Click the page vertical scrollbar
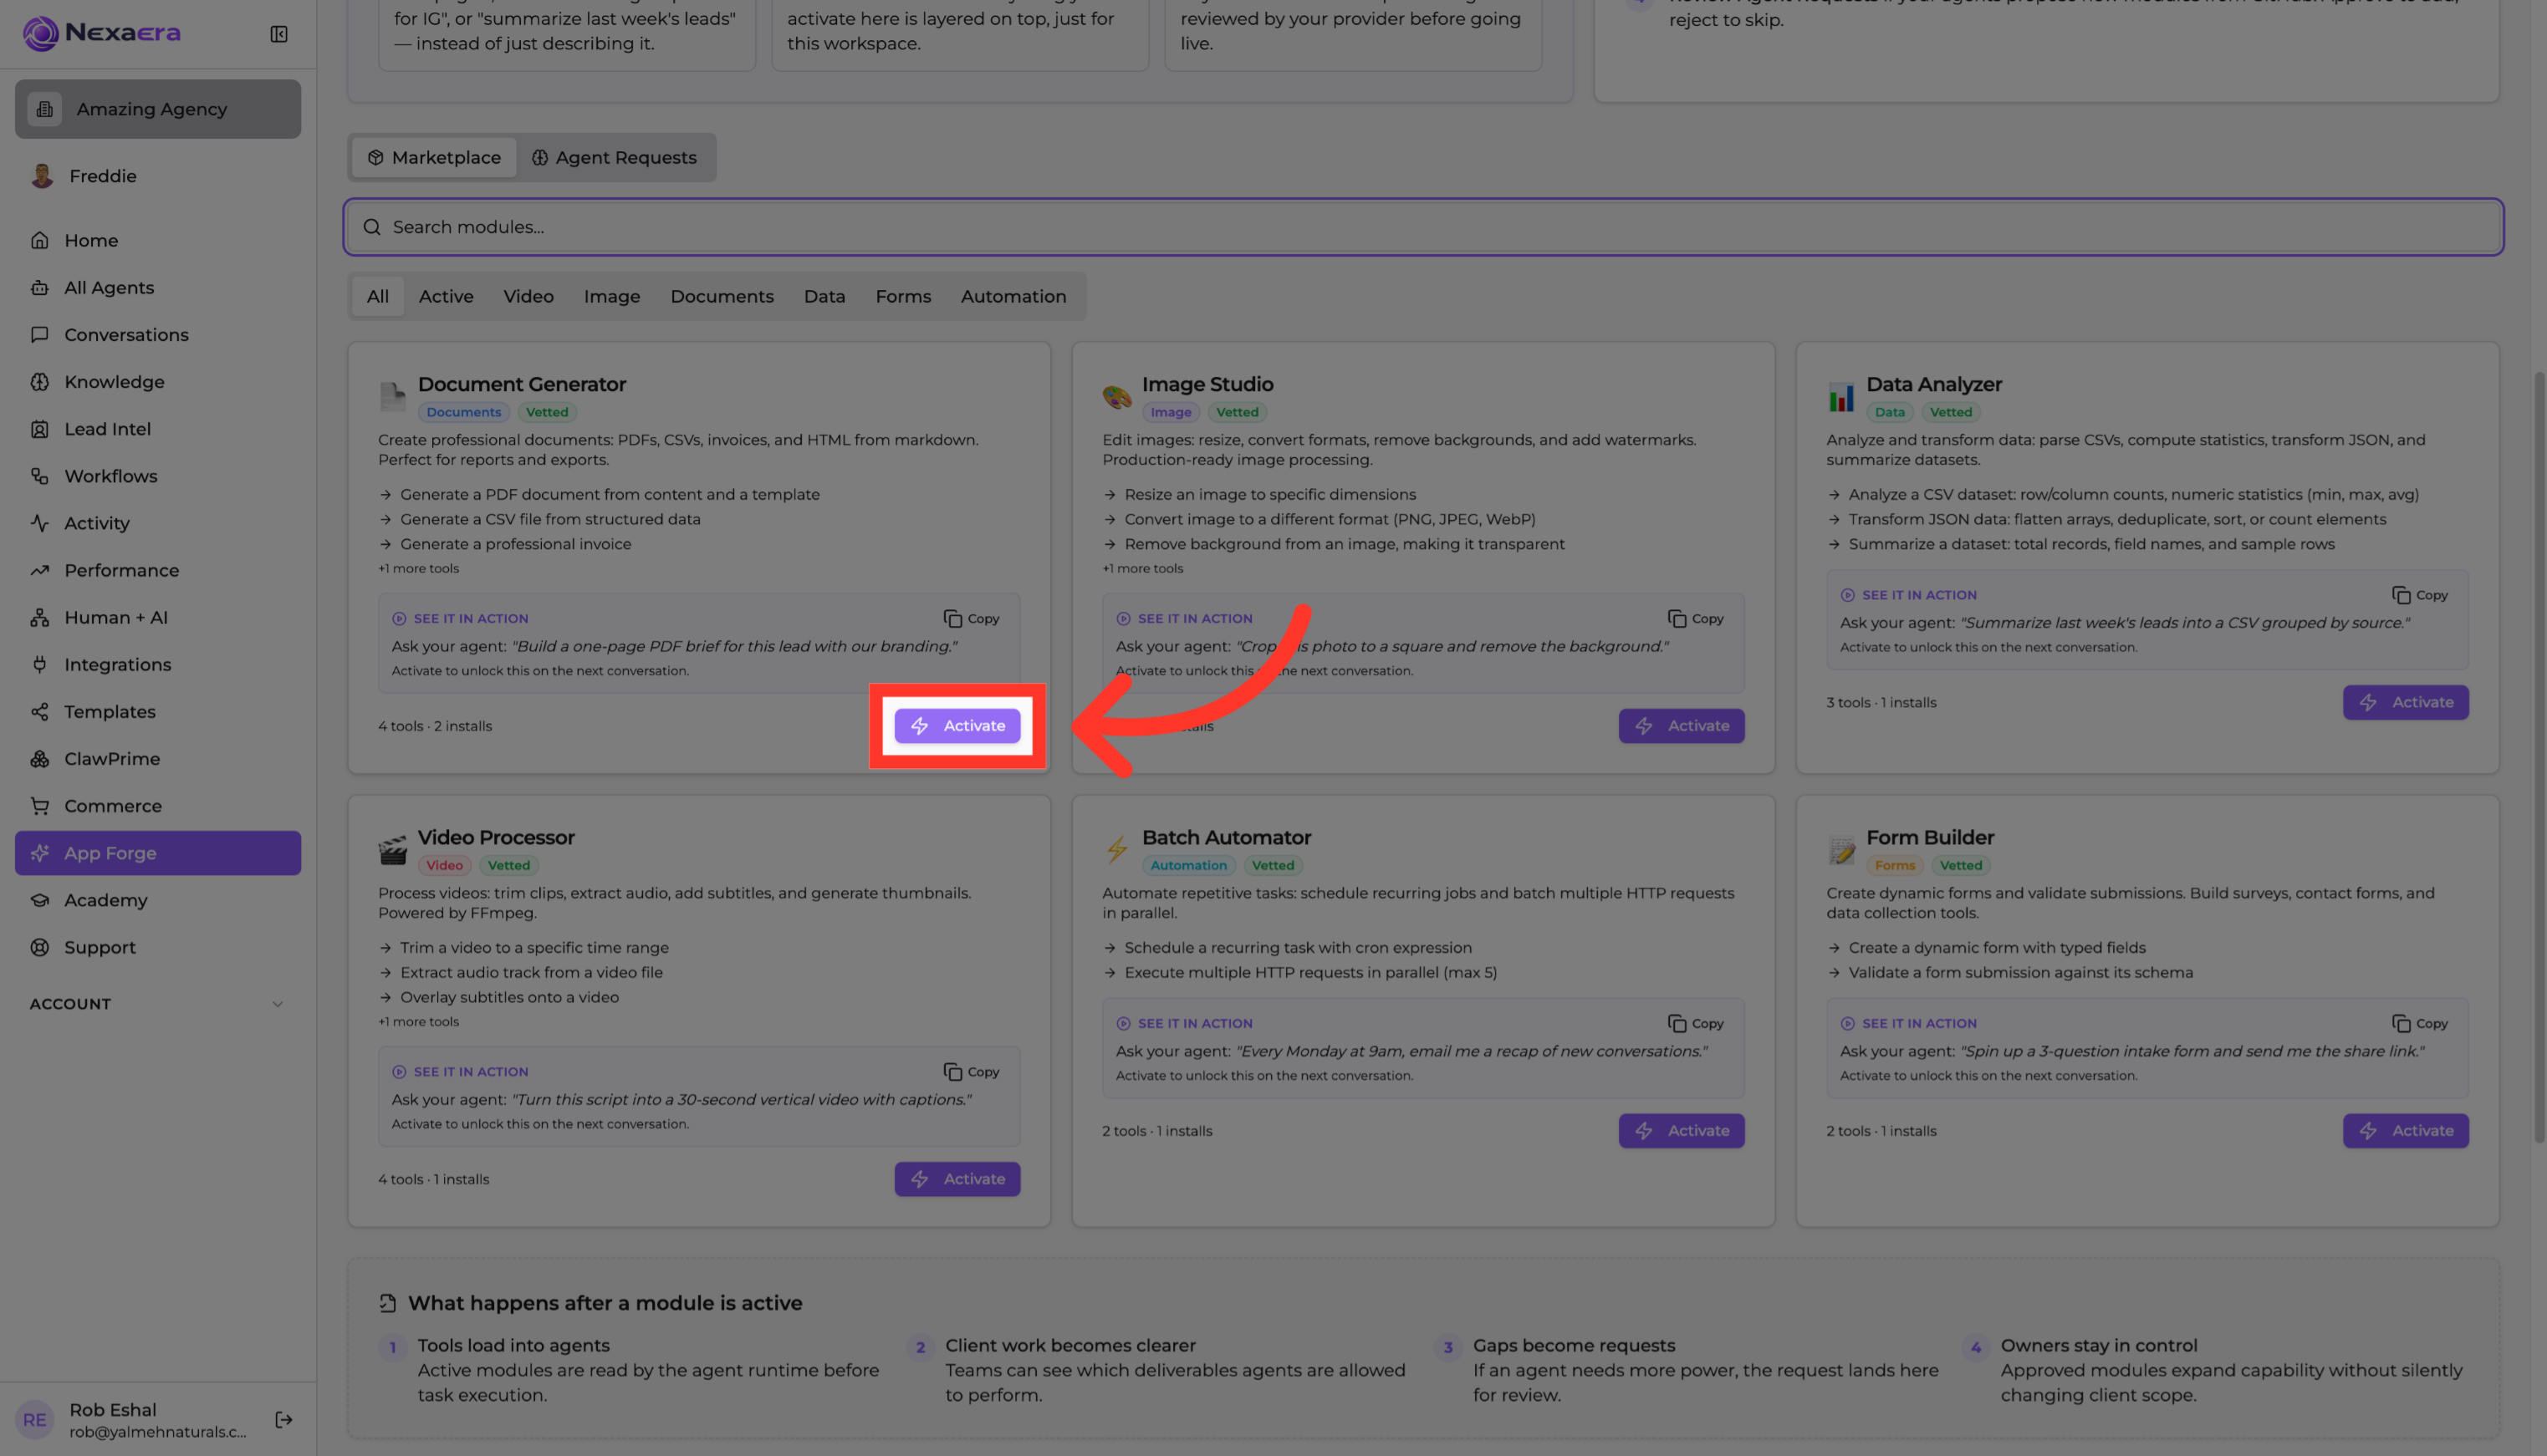 (x=2539, y=757)
